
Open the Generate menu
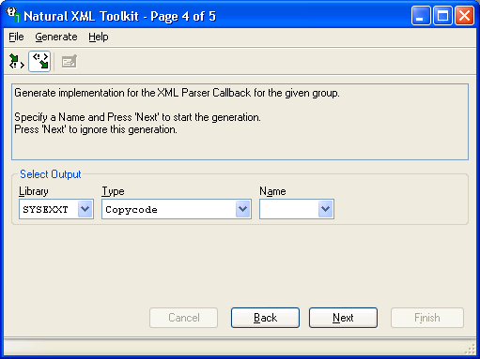click(56, 37)
